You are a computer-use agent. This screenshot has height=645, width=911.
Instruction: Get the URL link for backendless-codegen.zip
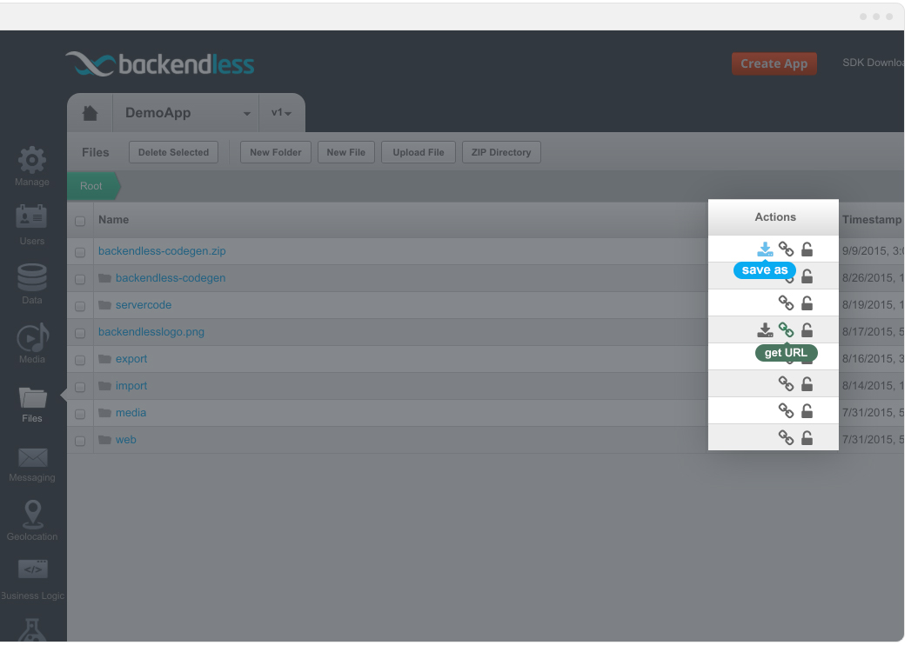pos(786,249)
